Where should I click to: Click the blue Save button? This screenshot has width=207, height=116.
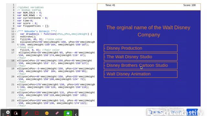click(x=192, y=112)
